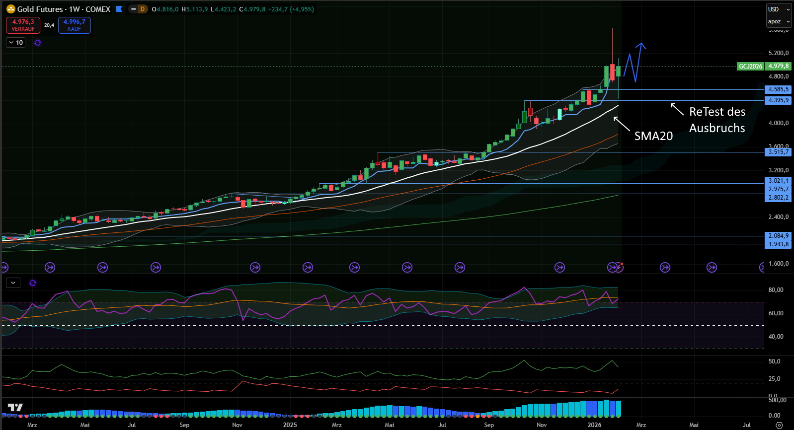This screenshot has width=794, height=430.
Task: Click 3.200,0 on the price scale
Action: (778, 170)
